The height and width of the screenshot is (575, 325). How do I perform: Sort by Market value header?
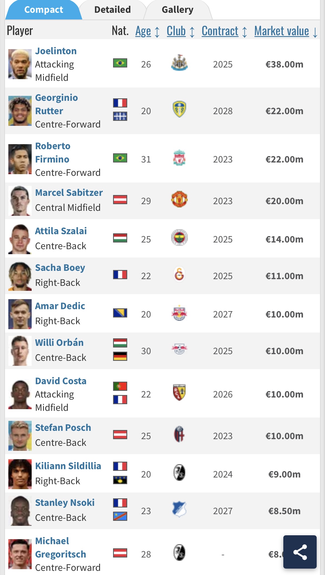pyautogui.click(x=286, y=31)
